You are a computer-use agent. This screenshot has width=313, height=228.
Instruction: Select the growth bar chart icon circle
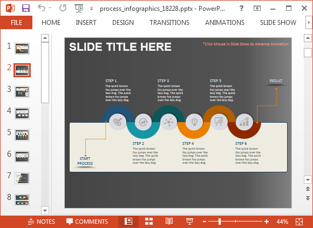click(x=244, y=122)
